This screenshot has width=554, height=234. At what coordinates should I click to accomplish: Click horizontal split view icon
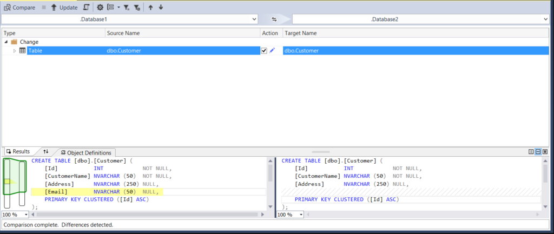pos(538,152)
